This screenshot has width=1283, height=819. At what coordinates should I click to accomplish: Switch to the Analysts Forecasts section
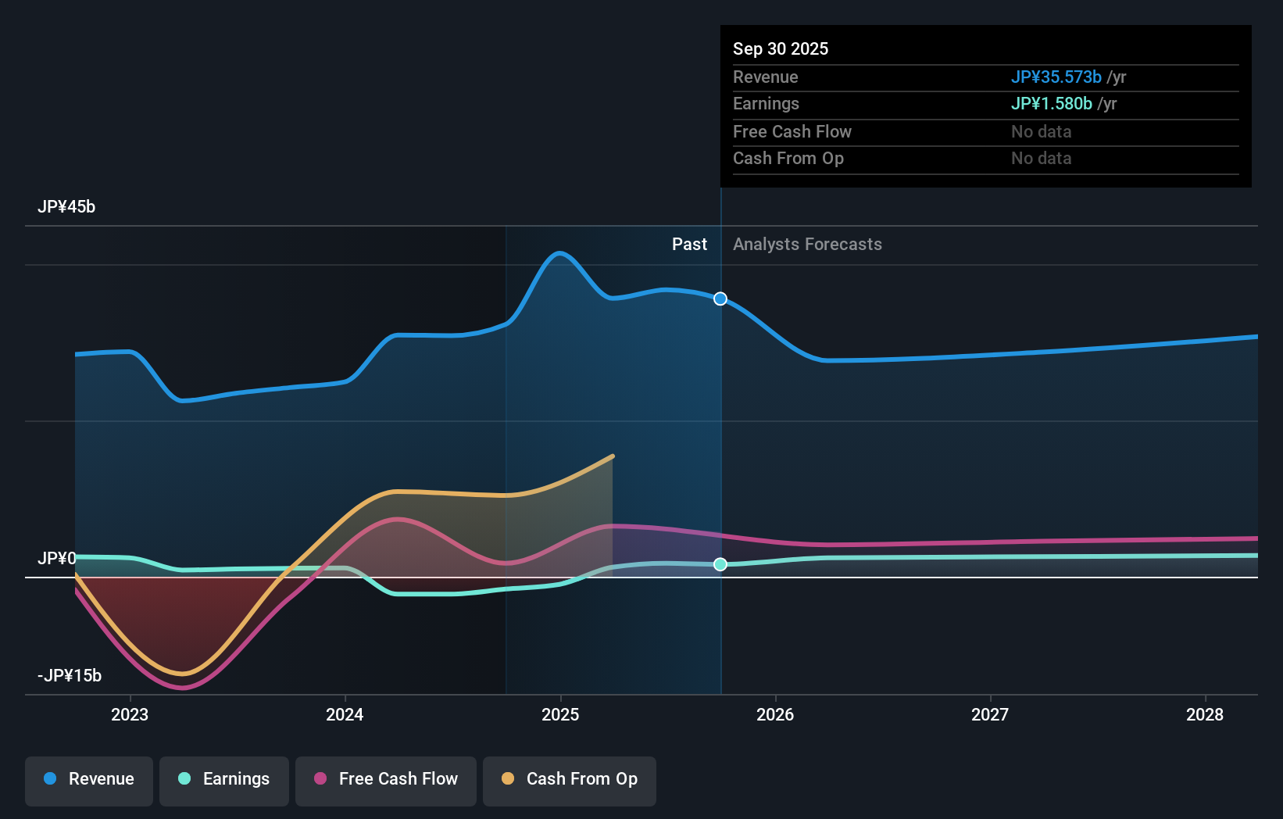pos(807,244)
